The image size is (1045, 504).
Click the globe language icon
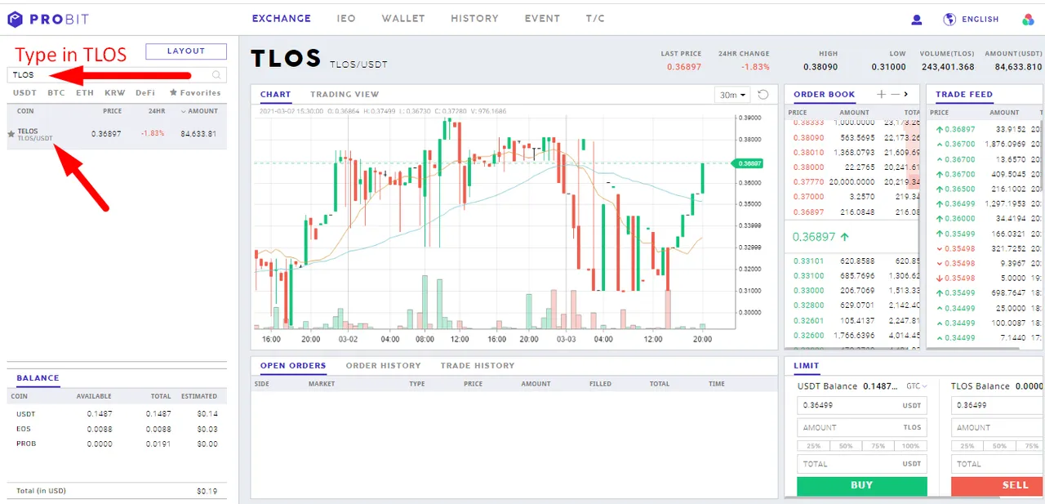pyautogui.click(x=949, y=19)
